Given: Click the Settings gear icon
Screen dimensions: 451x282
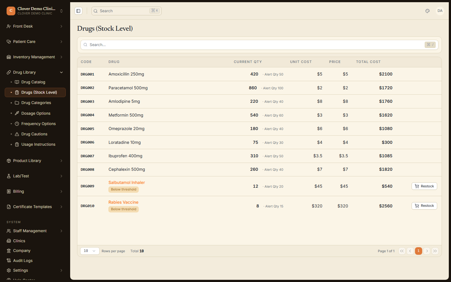Looking at the screenshot, I should pyautogui.click(x=9, y=270).
